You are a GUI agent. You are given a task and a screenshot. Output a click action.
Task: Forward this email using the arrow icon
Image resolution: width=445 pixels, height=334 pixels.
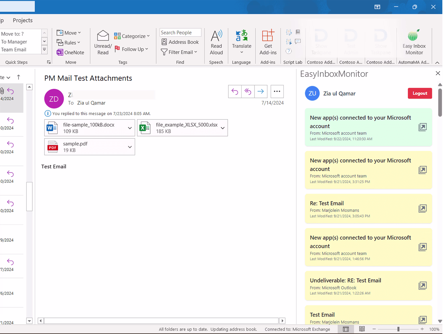coord(261,91)
